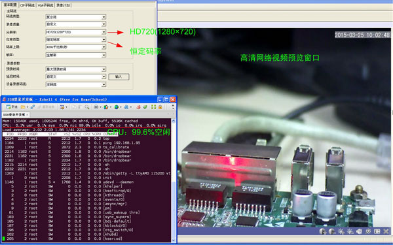Viewport: 393px width, 245px height.
Task: Click the printer icon in Xshell toolbar
Action: 96,107
